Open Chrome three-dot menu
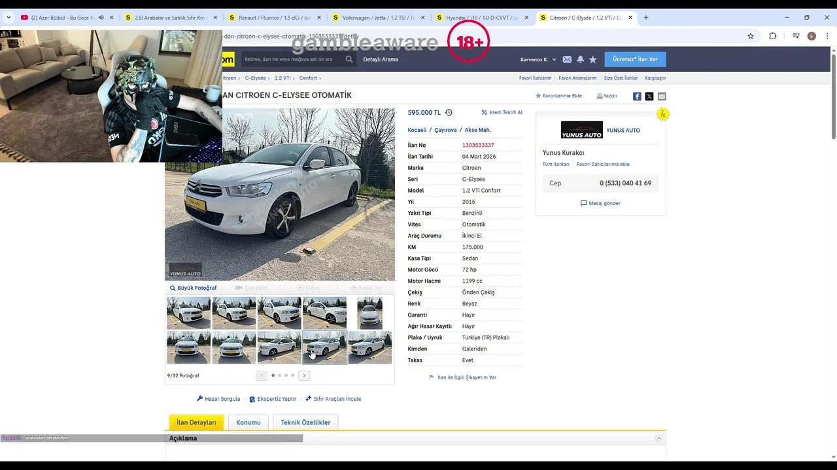The width and height of the screenshot is (837, 470). pos(827,36)
